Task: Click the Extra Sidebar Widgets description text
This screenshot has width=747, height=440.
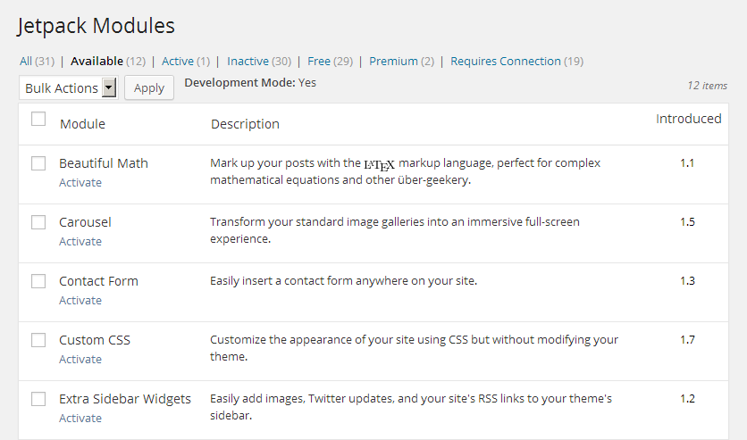Action: (411, 407)
